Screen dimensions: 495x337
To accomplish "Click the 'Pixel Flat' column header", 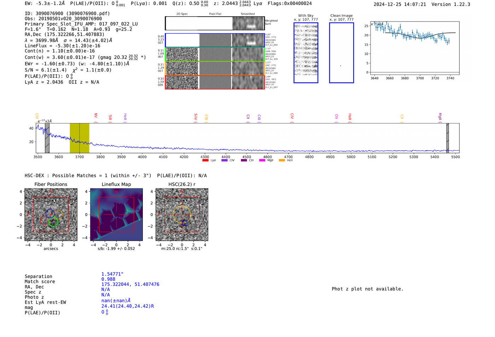I will pos(215,14).
